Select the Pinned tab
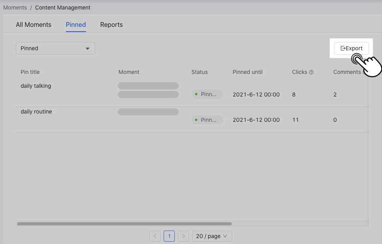 point(76,25)
